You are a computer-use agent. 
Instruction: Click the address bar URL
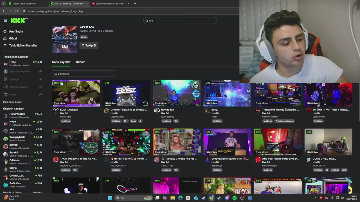tap(56, 11)
